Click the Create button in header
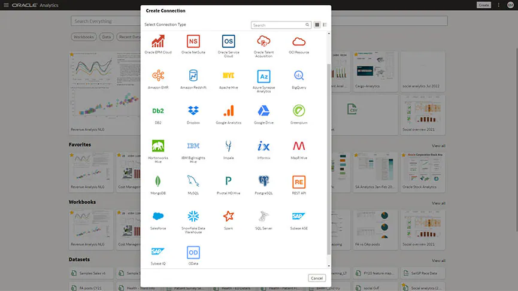 (x=483, y=5)
